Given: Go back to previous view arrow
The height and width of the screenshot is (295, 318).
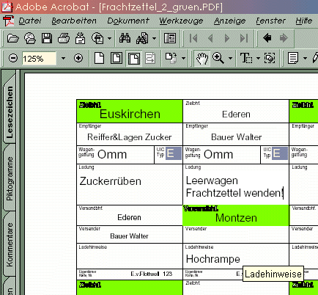Looking at the screenshot, I should tap(267, 38).
